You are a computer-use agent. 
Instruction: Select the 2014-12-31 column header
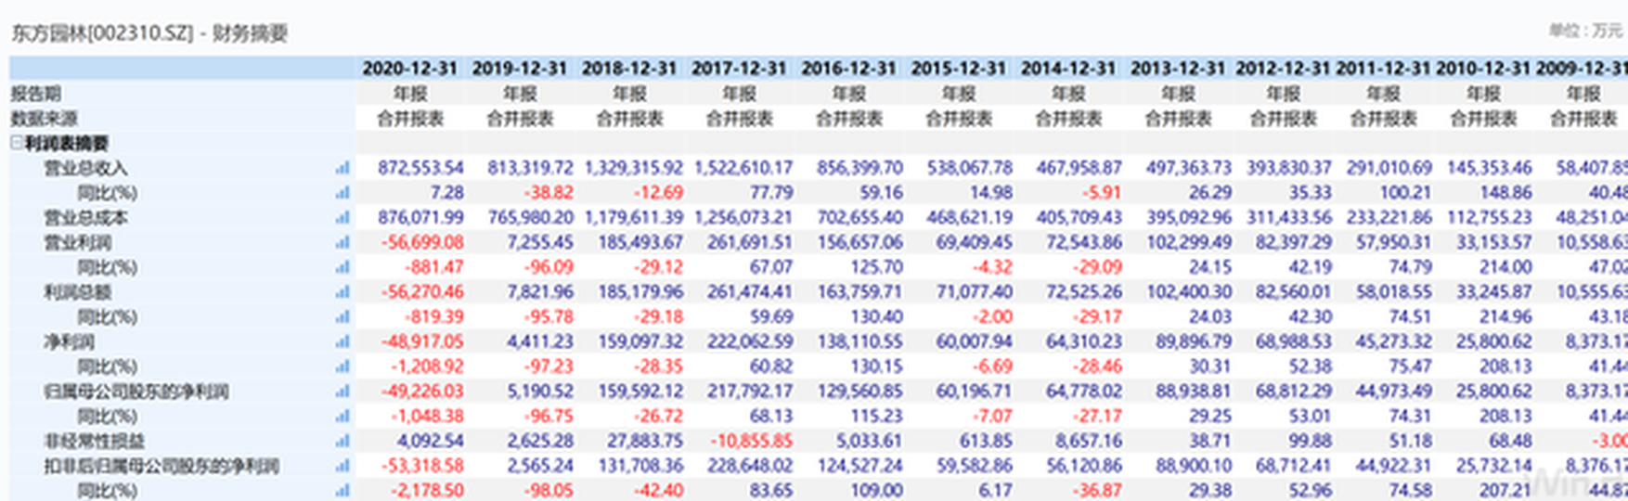coord(1068,69)
